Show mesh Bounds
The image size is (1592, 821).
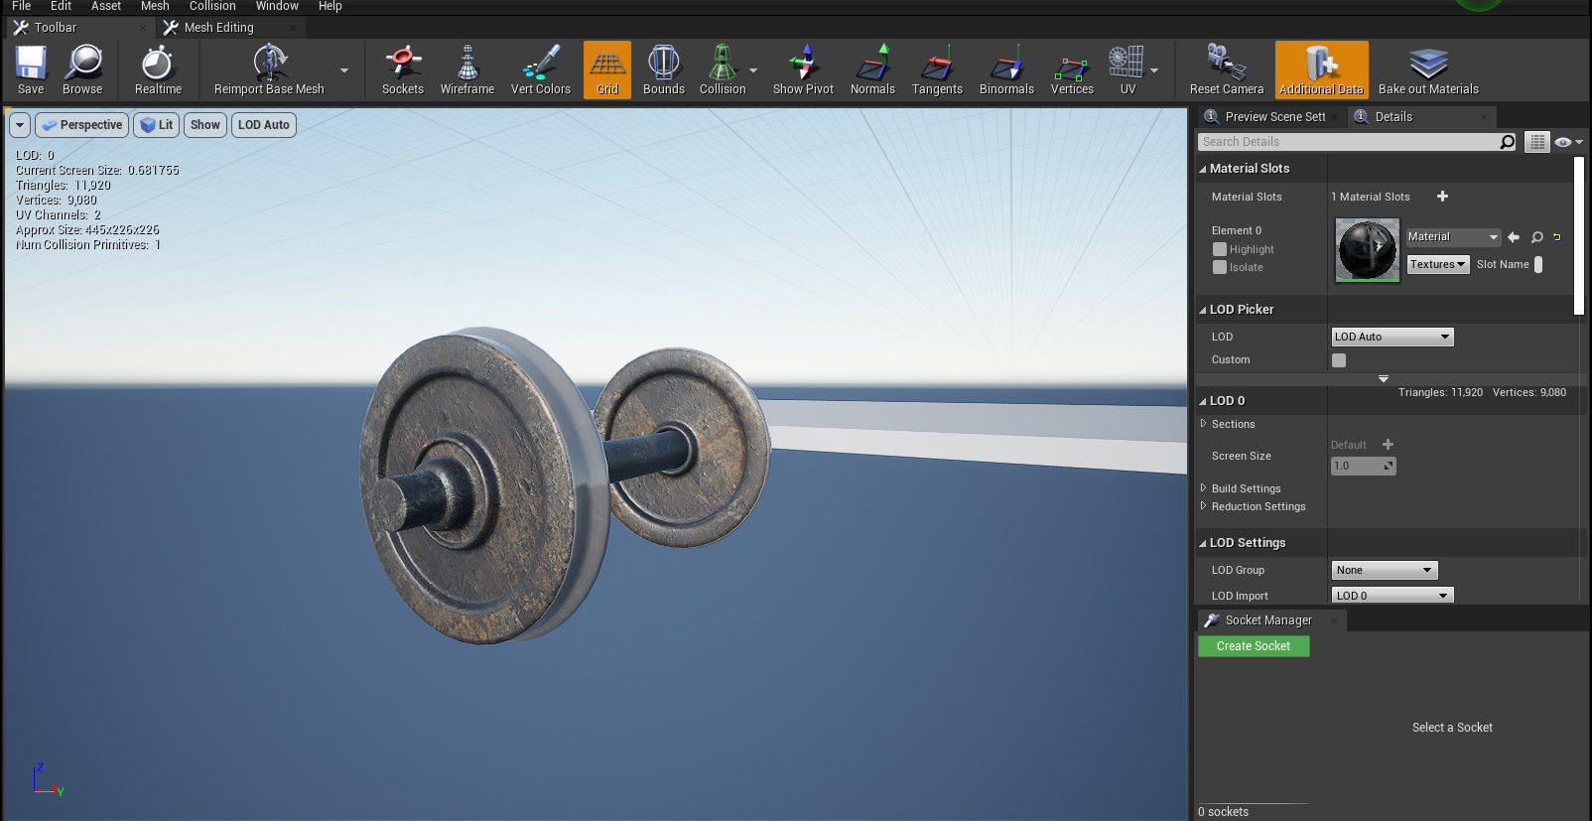coord(664,70)
